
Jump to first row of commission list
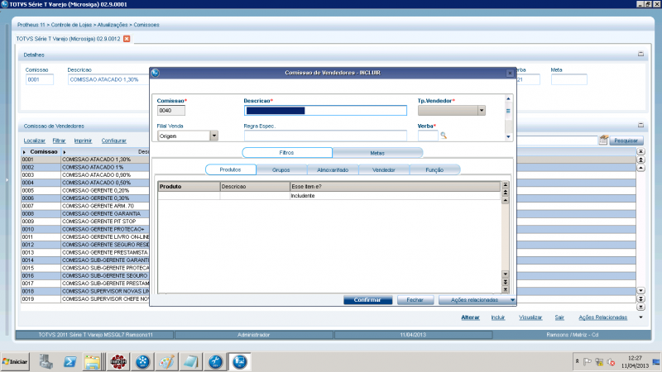click(x=640, y=151)
